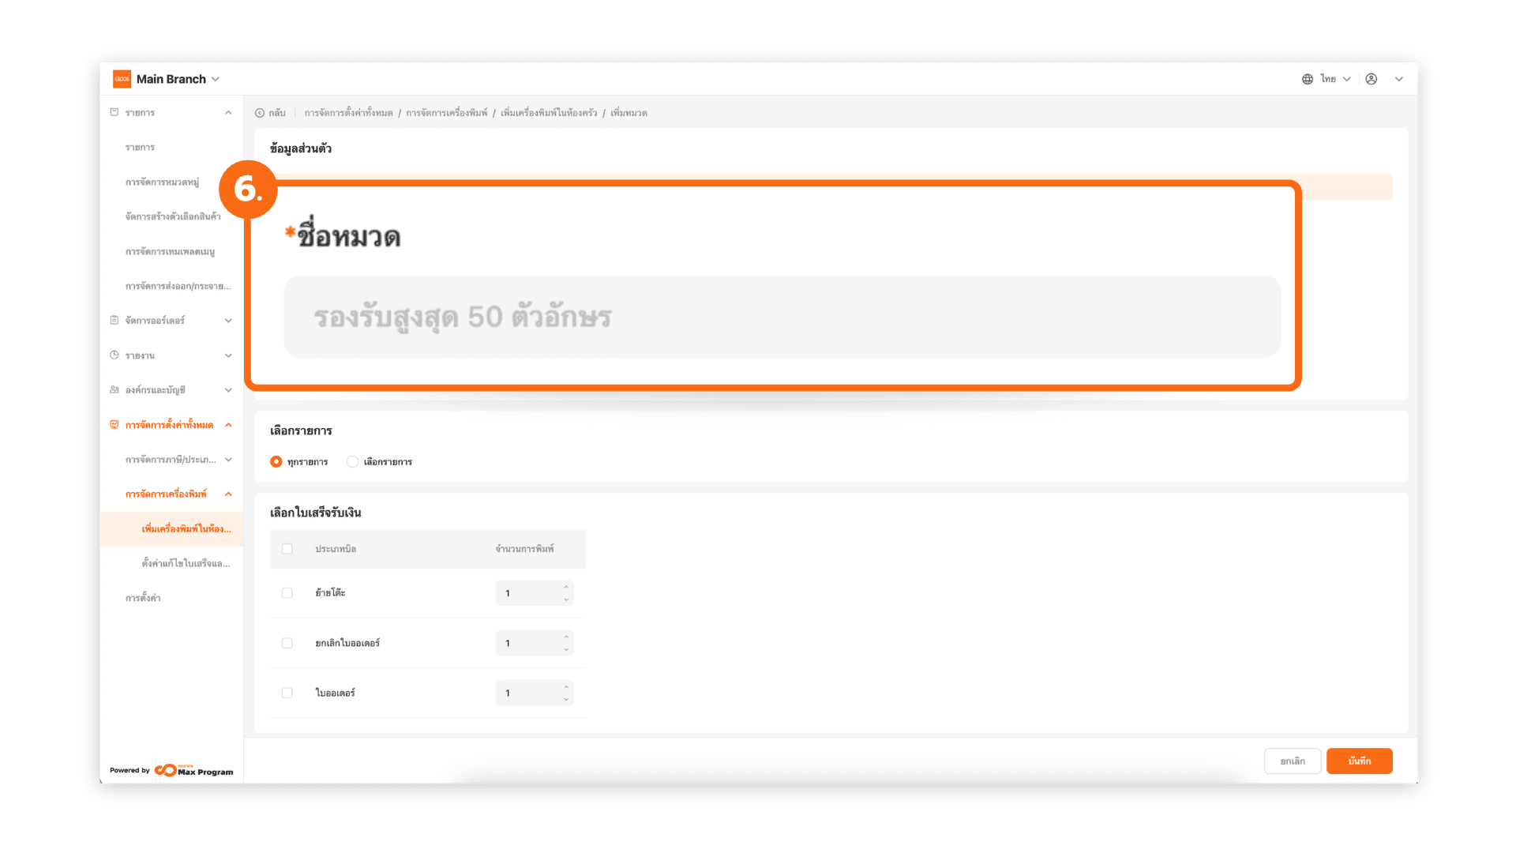
Task: Click the รายการ menu icon in sidebar
Action: pyautogui.click(x=114, y=112)
